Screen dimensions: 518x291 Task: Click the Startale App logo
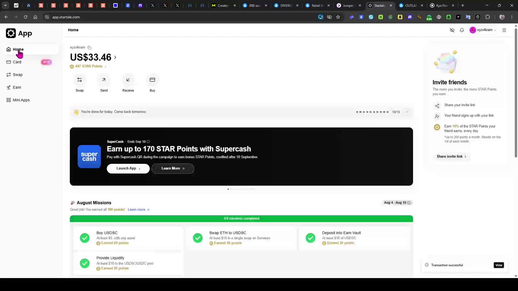pyautogui.click(x=19, y=33)
